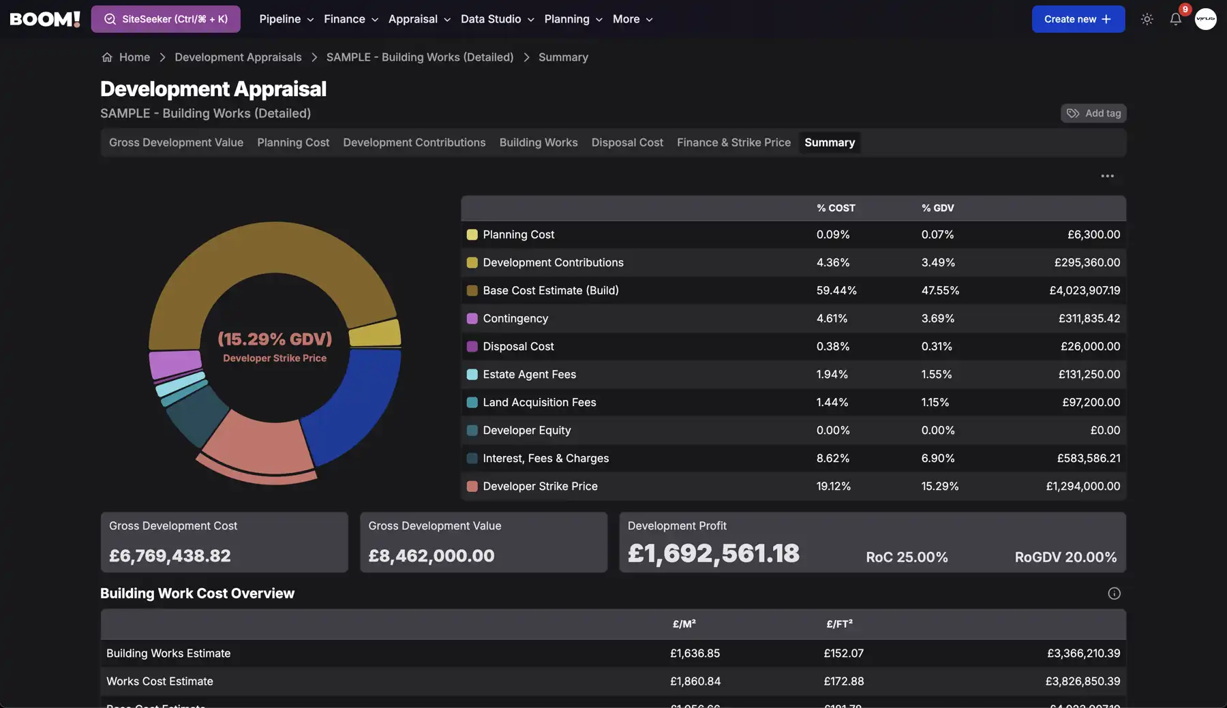This screenshot has height=708, width=1227.
Task: Click Gross Development Cost card
Action: click(224, 542)
